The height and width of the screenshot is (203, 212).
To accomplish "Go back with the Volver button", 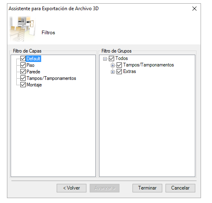I will click(x=71, y=188).
